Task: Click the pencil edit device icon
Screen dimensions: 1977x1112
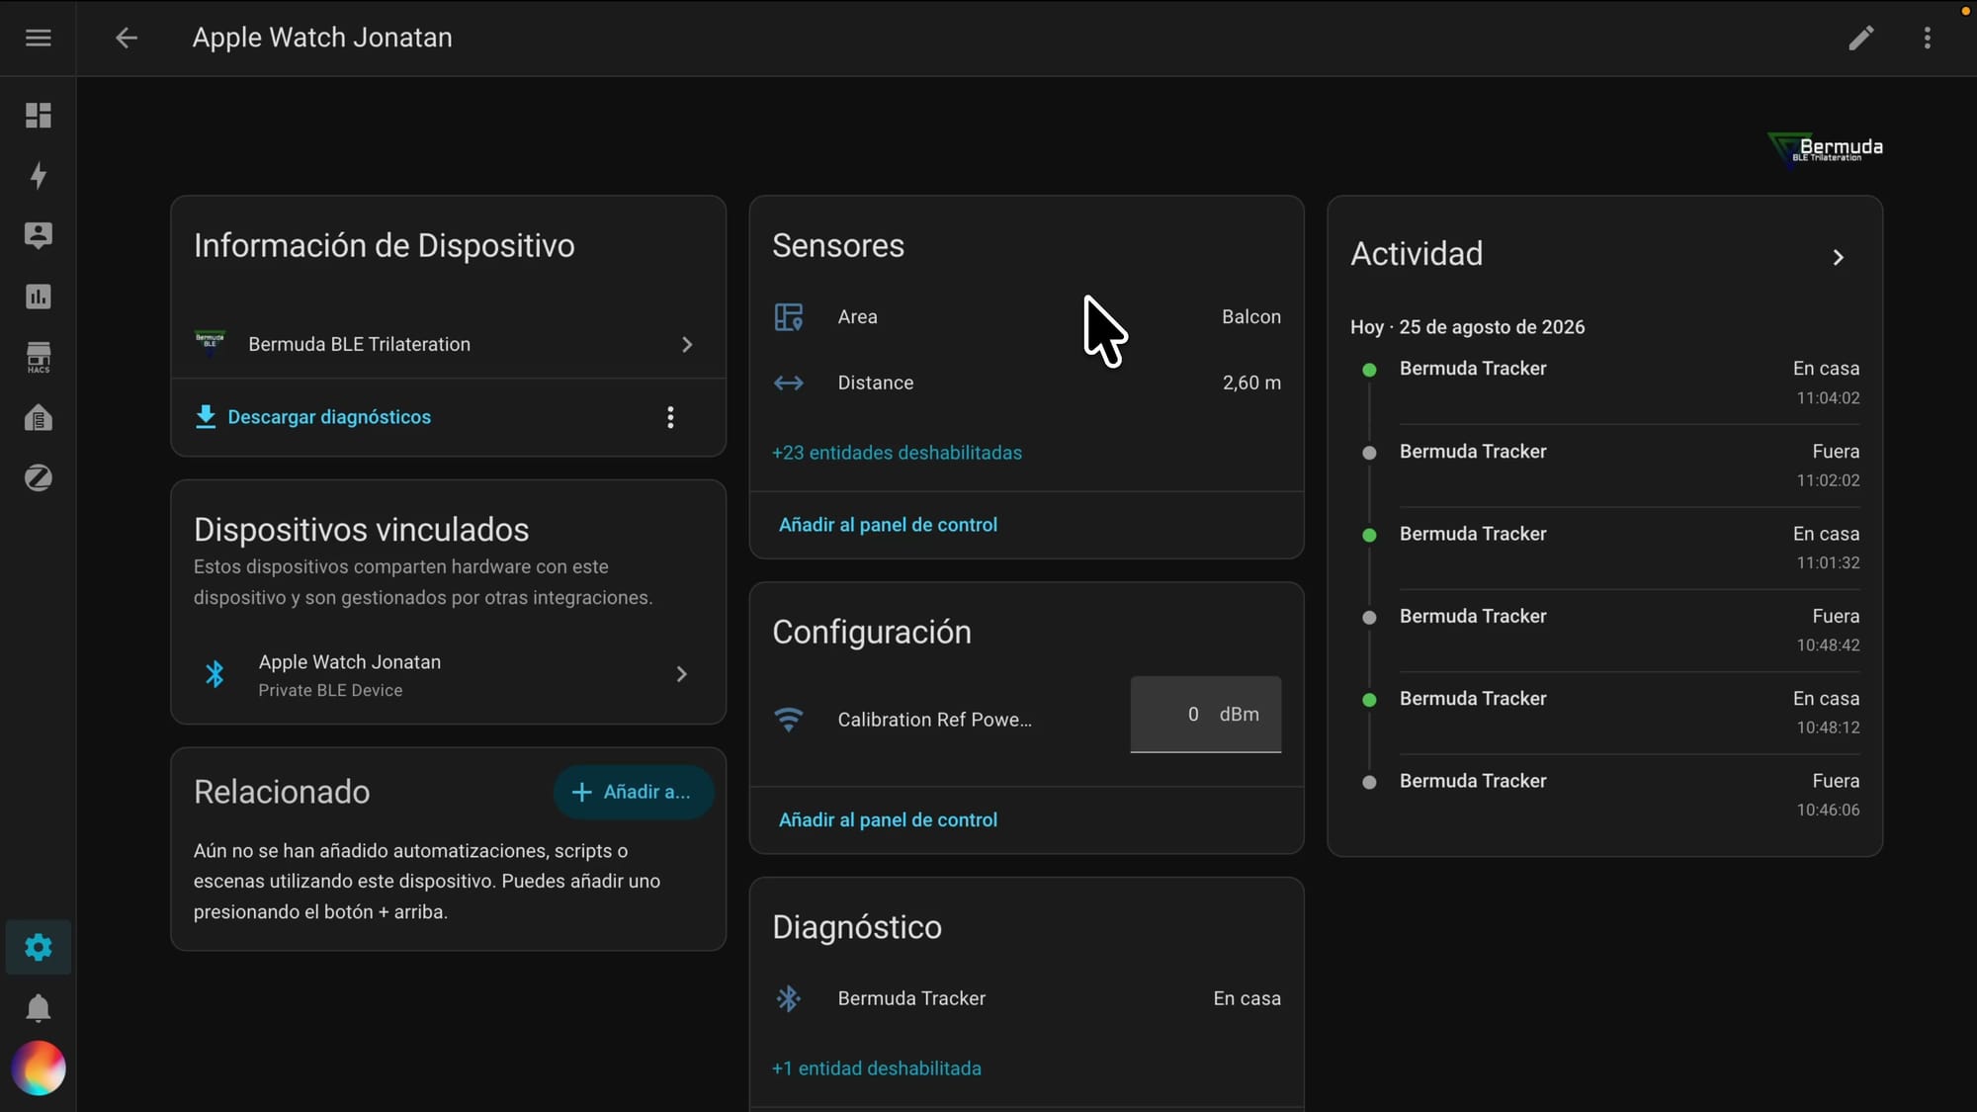Action: click(1861, 38)
